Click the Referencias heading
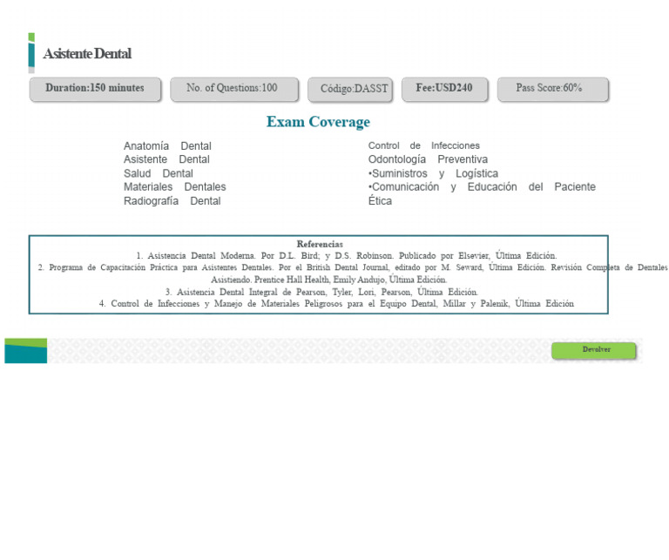The width and height of the screenshot is (669, 560). click(320, 244)
